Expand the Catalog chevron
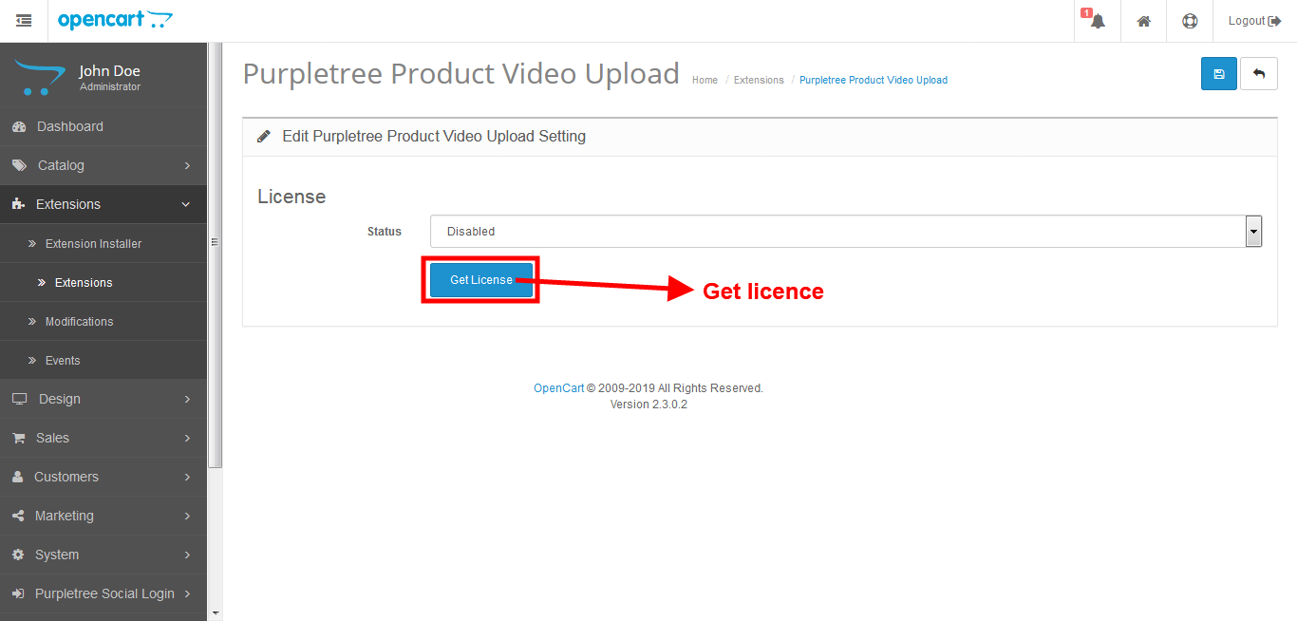1297x621 pixels. point(187,165)
